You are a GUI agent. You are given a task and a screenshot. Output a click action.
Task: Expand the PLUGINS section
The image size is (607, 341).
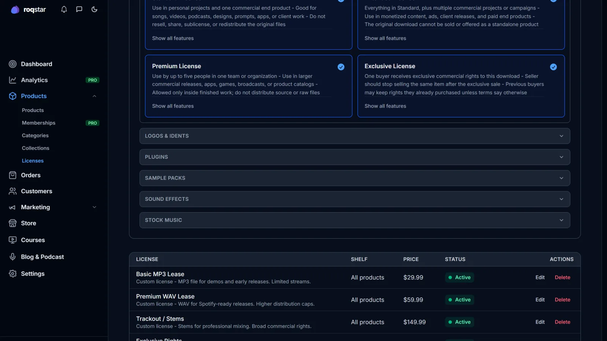pyautogui.click(x=355, y=157)
